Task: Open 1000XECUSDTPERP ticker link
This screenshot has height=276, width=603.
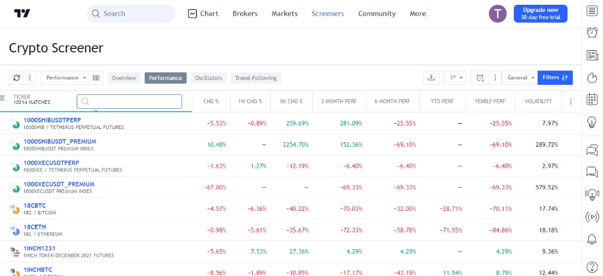Action: (52, 162)
